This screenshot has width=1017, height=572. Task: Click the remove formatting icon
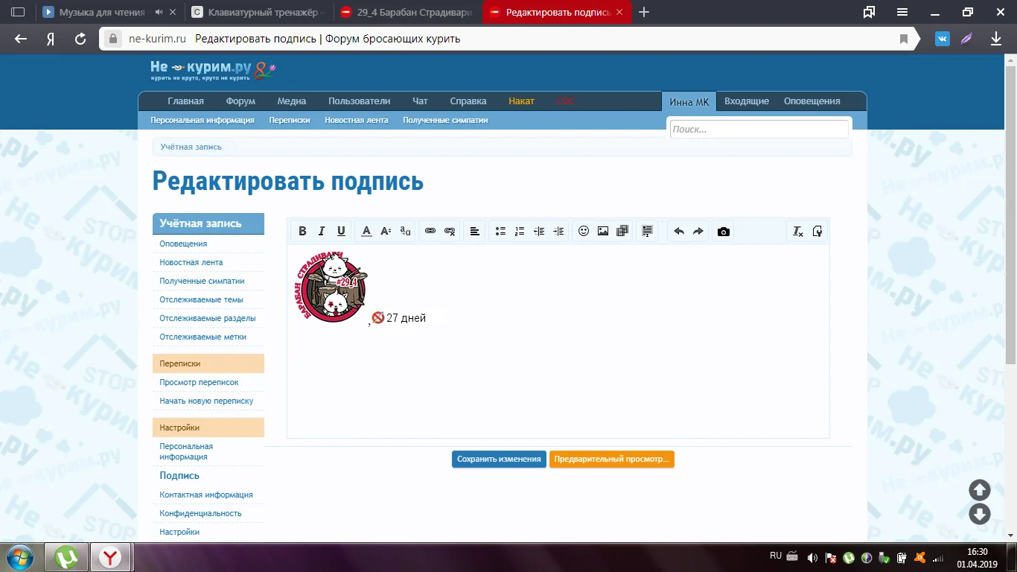coord(797,232)
